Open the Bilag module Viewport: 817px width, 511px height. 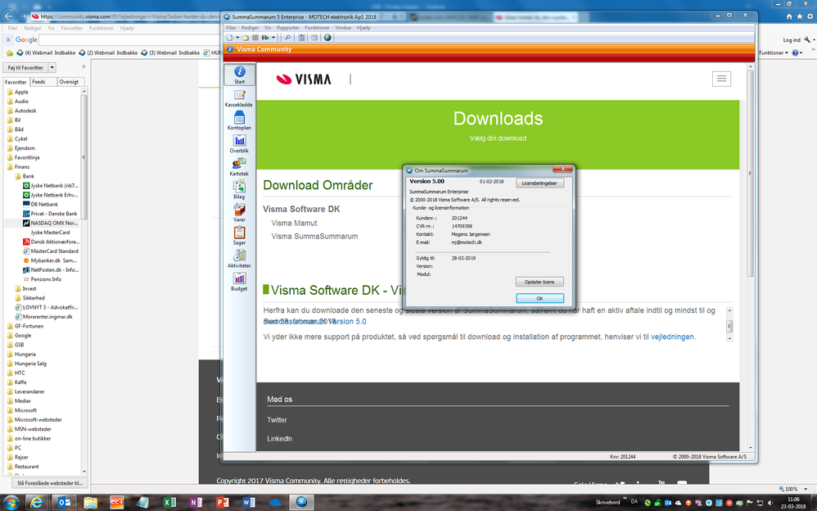point(239,190)
